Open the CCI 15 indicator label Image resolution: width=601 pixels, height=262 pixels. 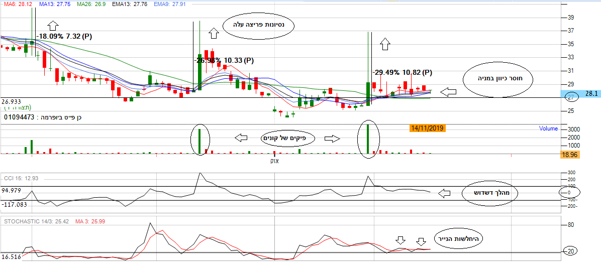[23, 178]
